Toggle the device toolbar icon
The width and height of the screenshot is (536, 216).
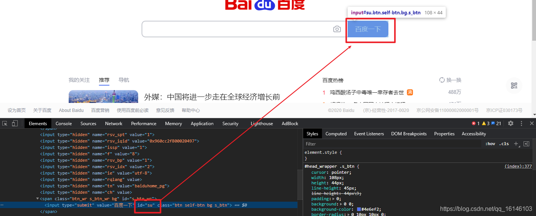(x=15, y=123)
